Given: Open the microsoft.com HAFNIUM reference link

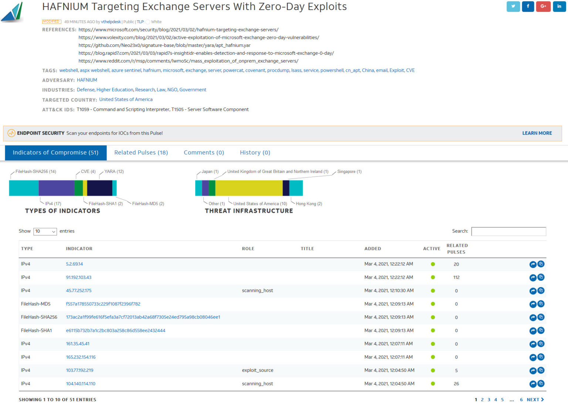Looking at the screenshot, I should coord(178,30).
